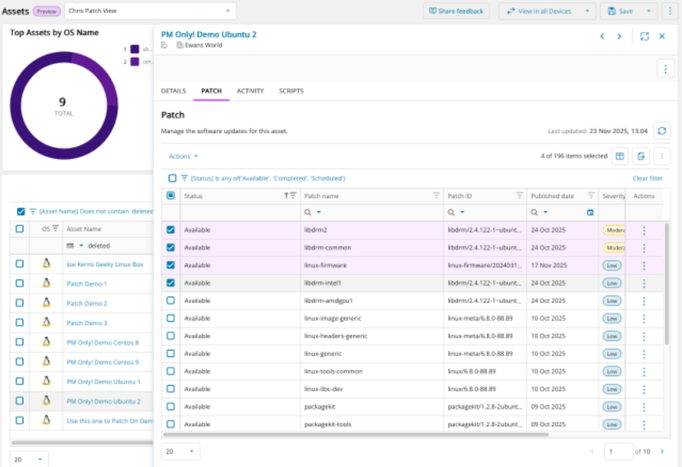Switch to the Activity tab
The width and height of the screenshot is (682, 467).
click(250, 91)
